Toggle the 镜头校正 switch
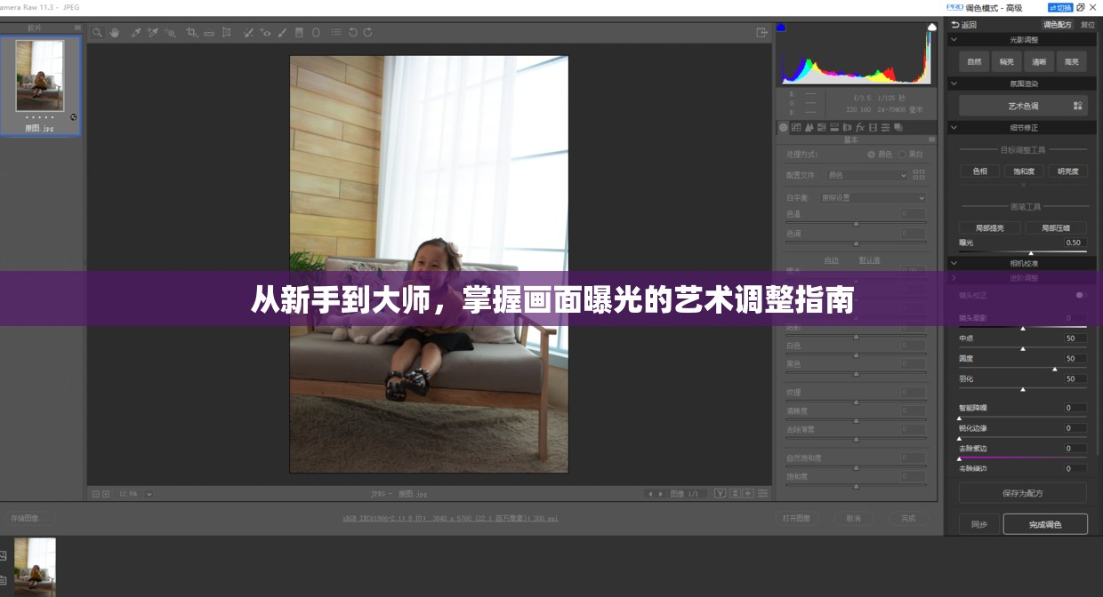The image size is (1103, 597). (x=1081, y=294)
